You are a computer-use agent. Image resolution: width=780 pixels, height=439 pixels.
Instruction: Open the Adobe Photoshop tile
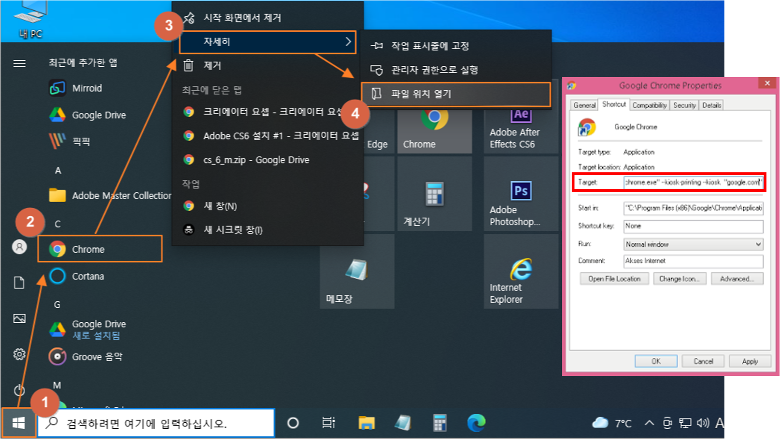tap(521, 194)
